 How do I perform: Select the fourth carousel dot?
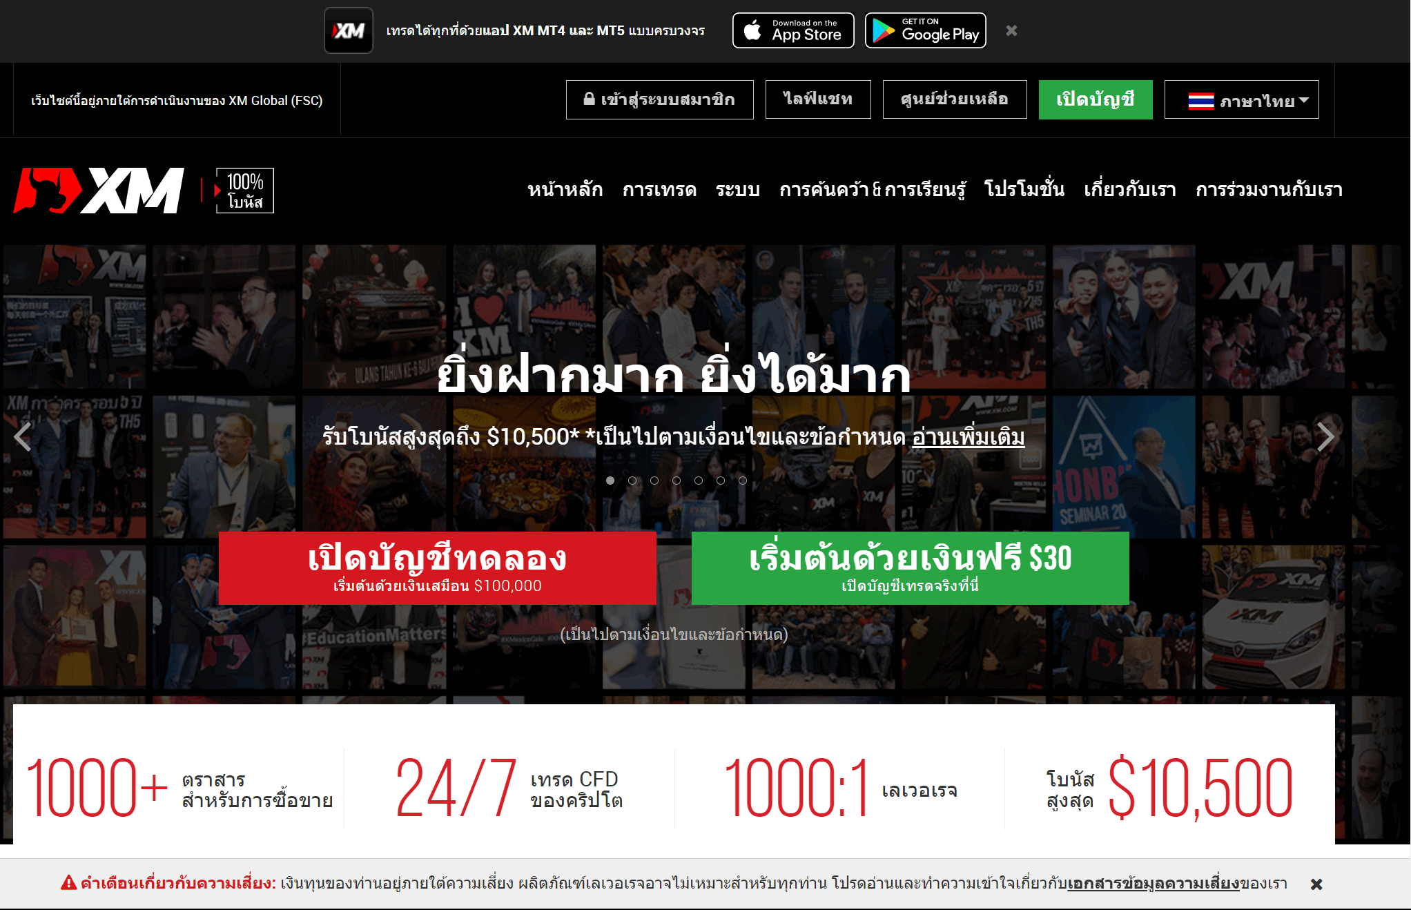[677, 481]
